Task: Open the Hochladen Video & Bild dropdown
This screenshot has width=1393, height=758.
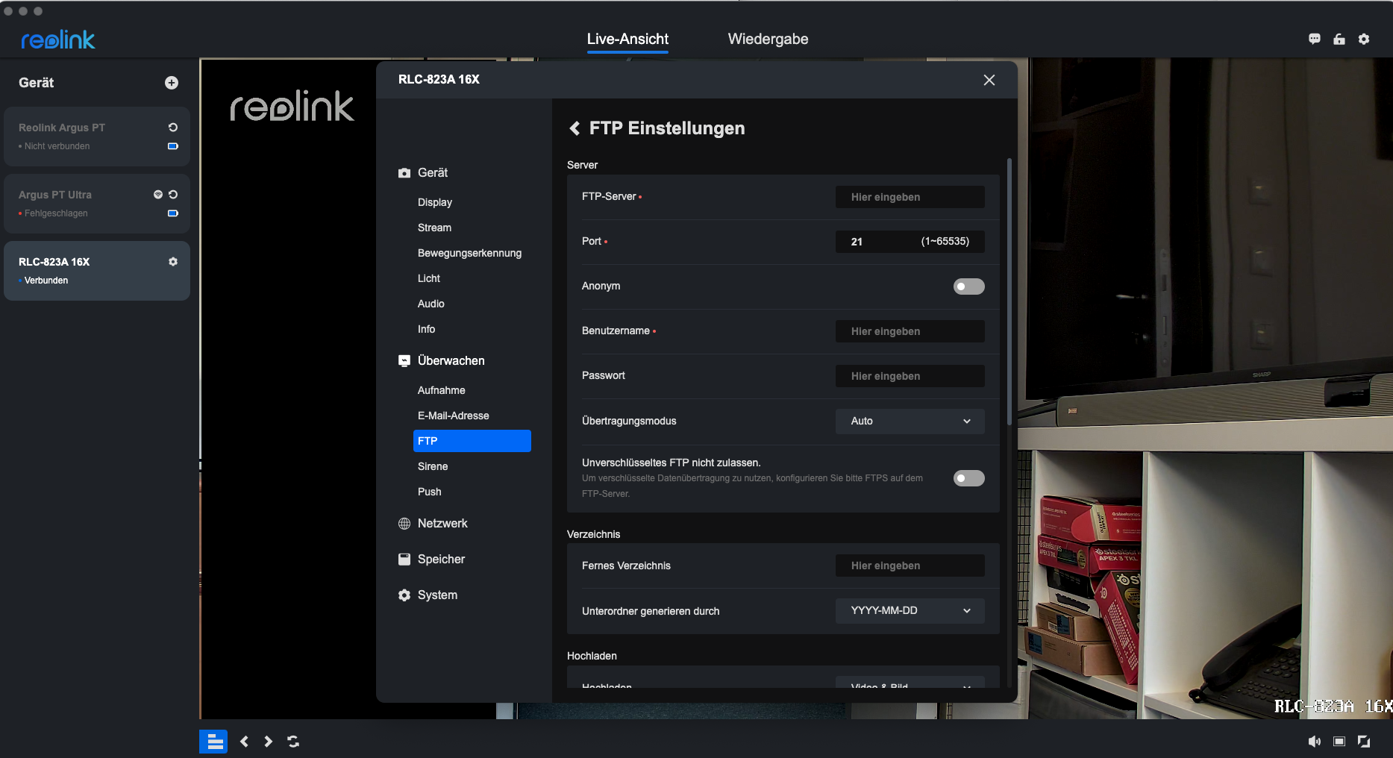Action: (x=910, y=683)
